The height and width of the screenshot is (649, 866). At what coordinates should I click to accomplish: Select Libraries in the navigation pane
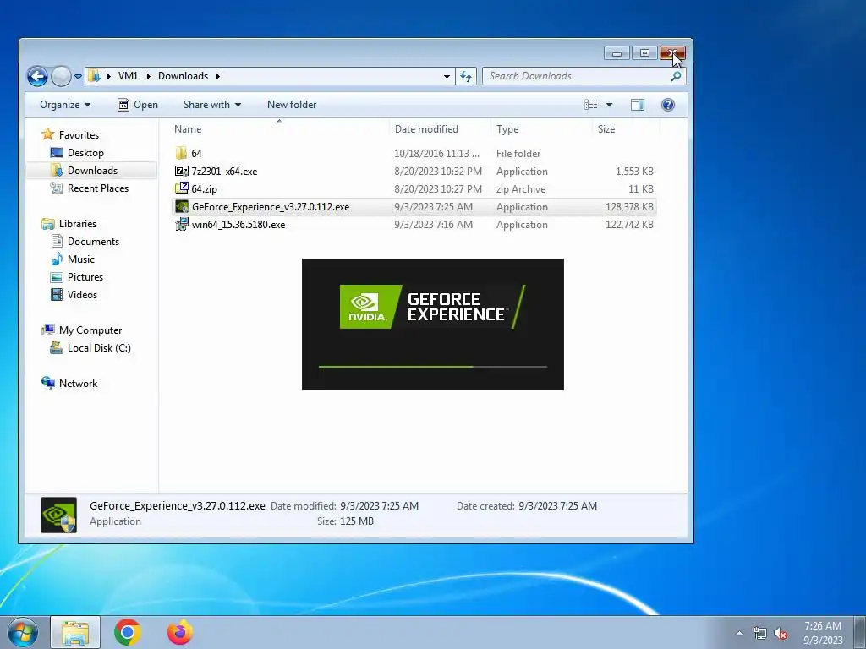pos(77,223)
